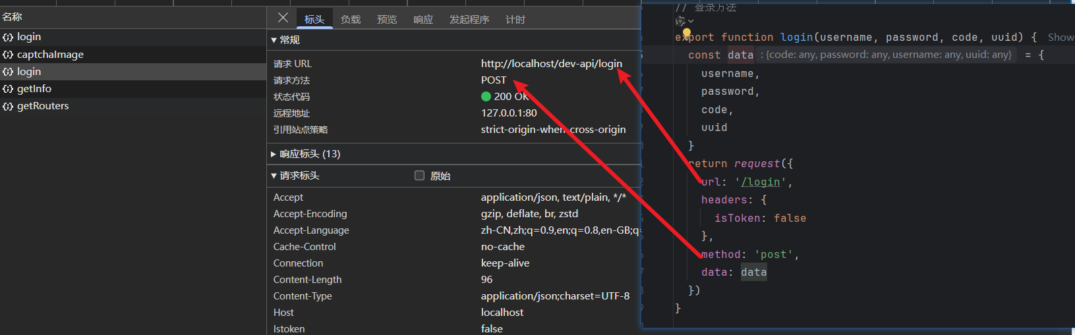
Task: Open the 计时 tab
Action: (x=515, y=19)
